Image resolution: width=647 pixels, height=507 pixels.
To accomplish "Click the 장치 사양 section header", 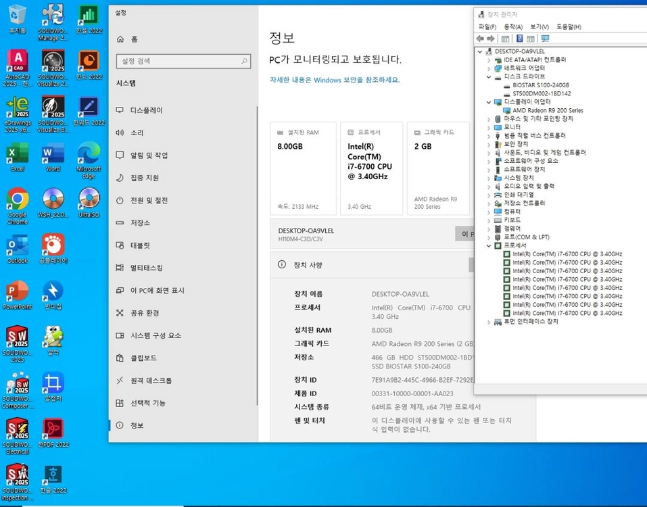I will 308,265.
